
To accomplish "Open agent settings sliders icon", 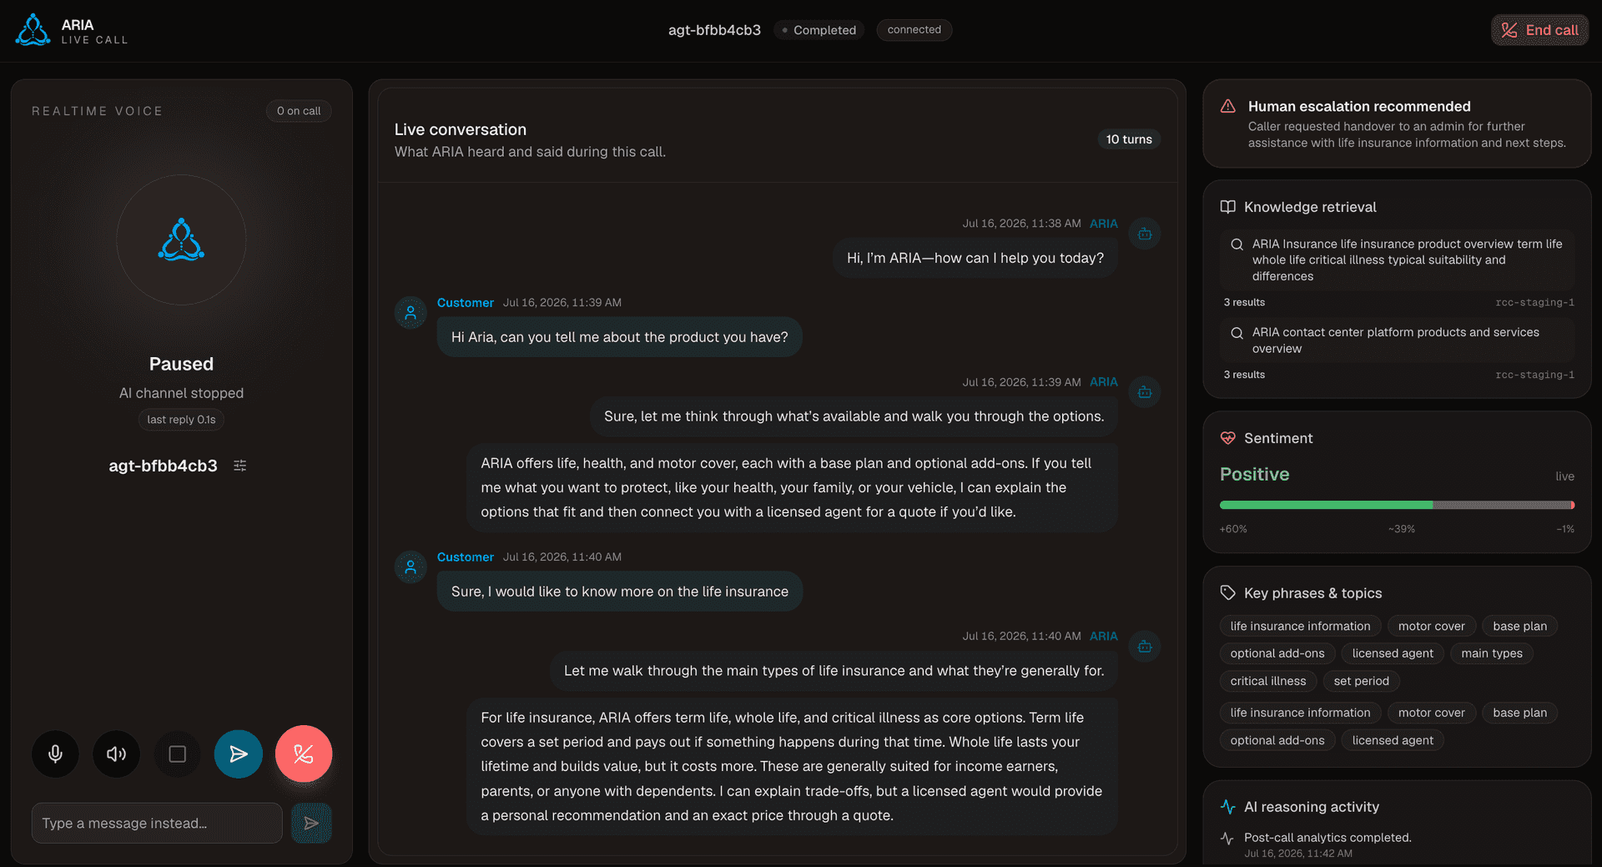I will (239, 466).
